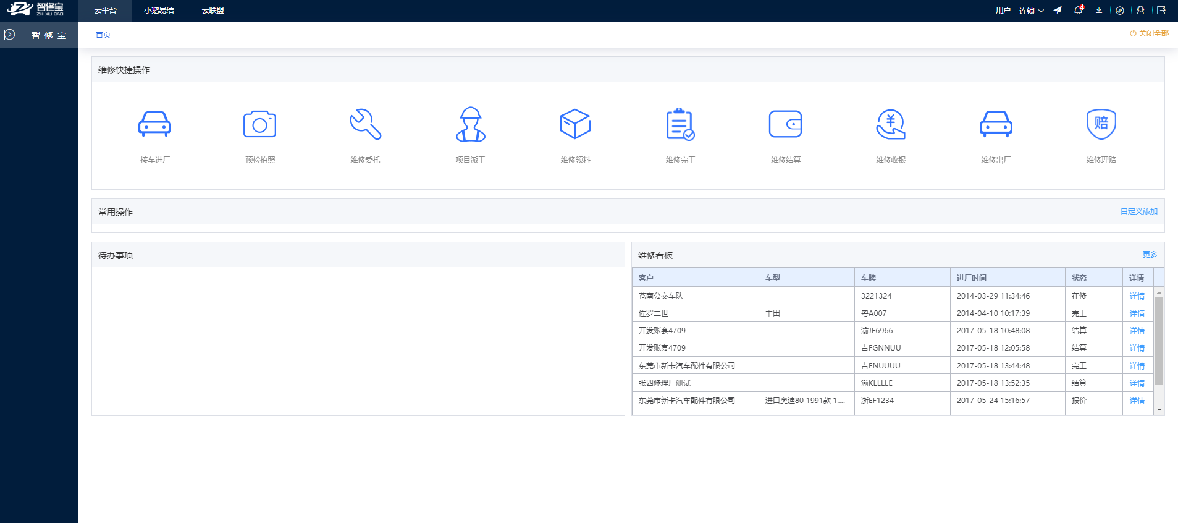The height and width of the screenshot is (523, 1178).
Task: Open 详情 for plate 渝JE6966 row
Action: pos(1137,331)
